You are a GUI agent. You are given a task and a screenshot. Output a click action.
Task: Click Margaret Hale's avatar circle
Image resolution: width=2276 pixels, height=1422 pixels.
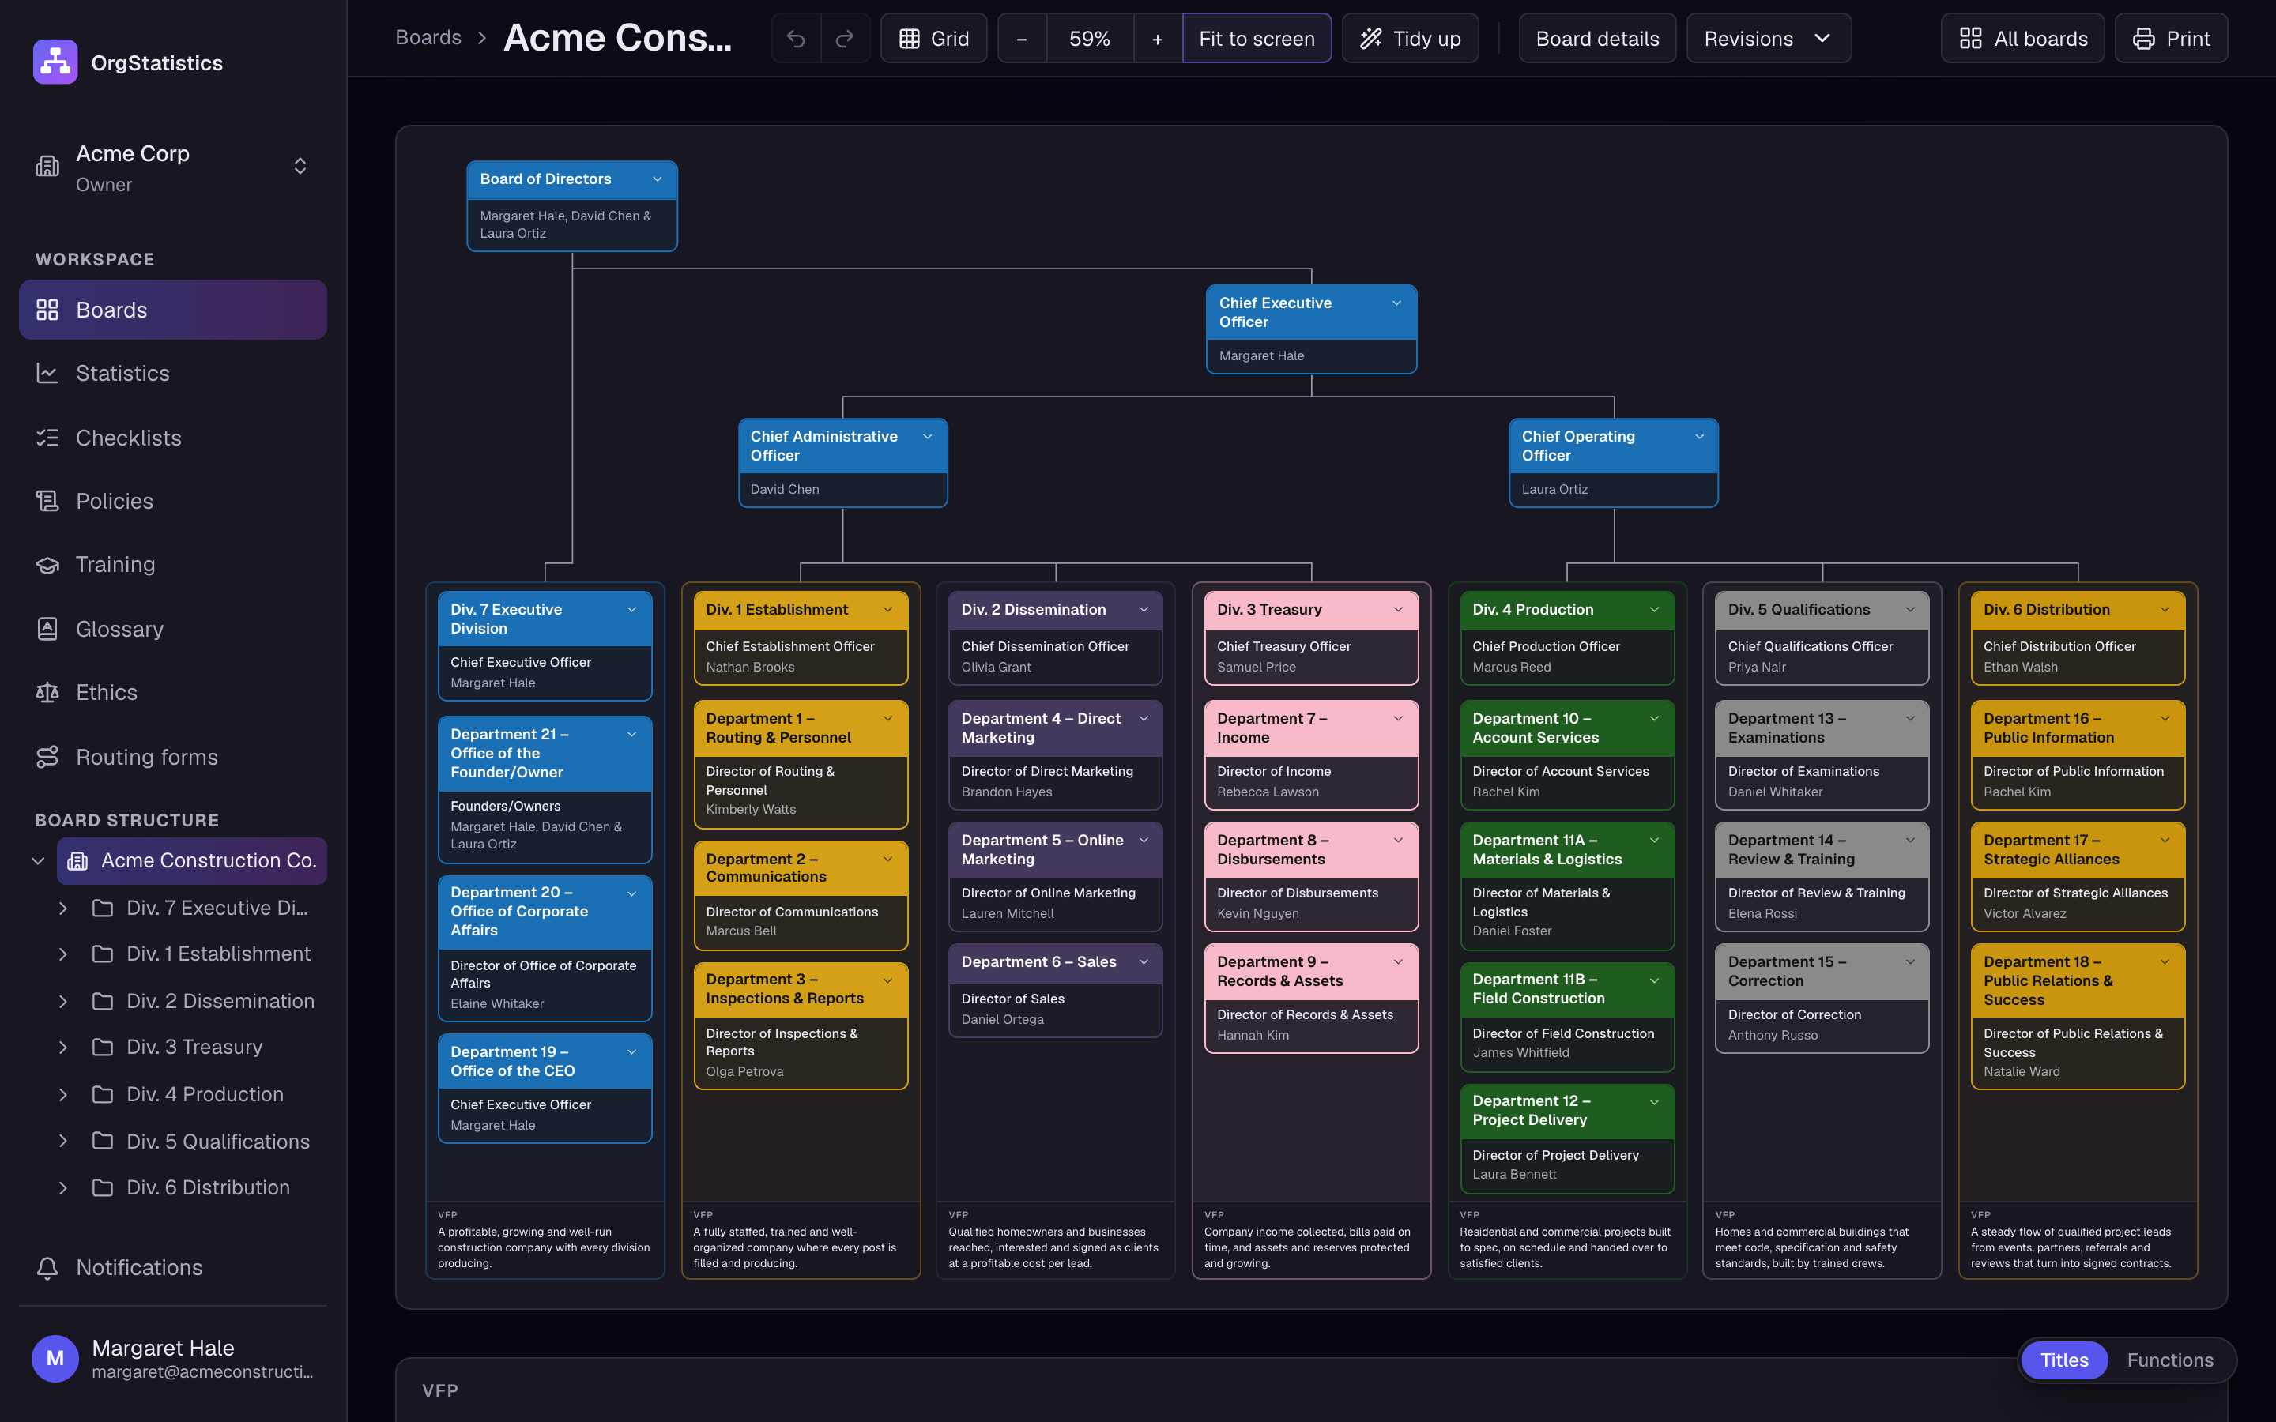click(55, 1358)
